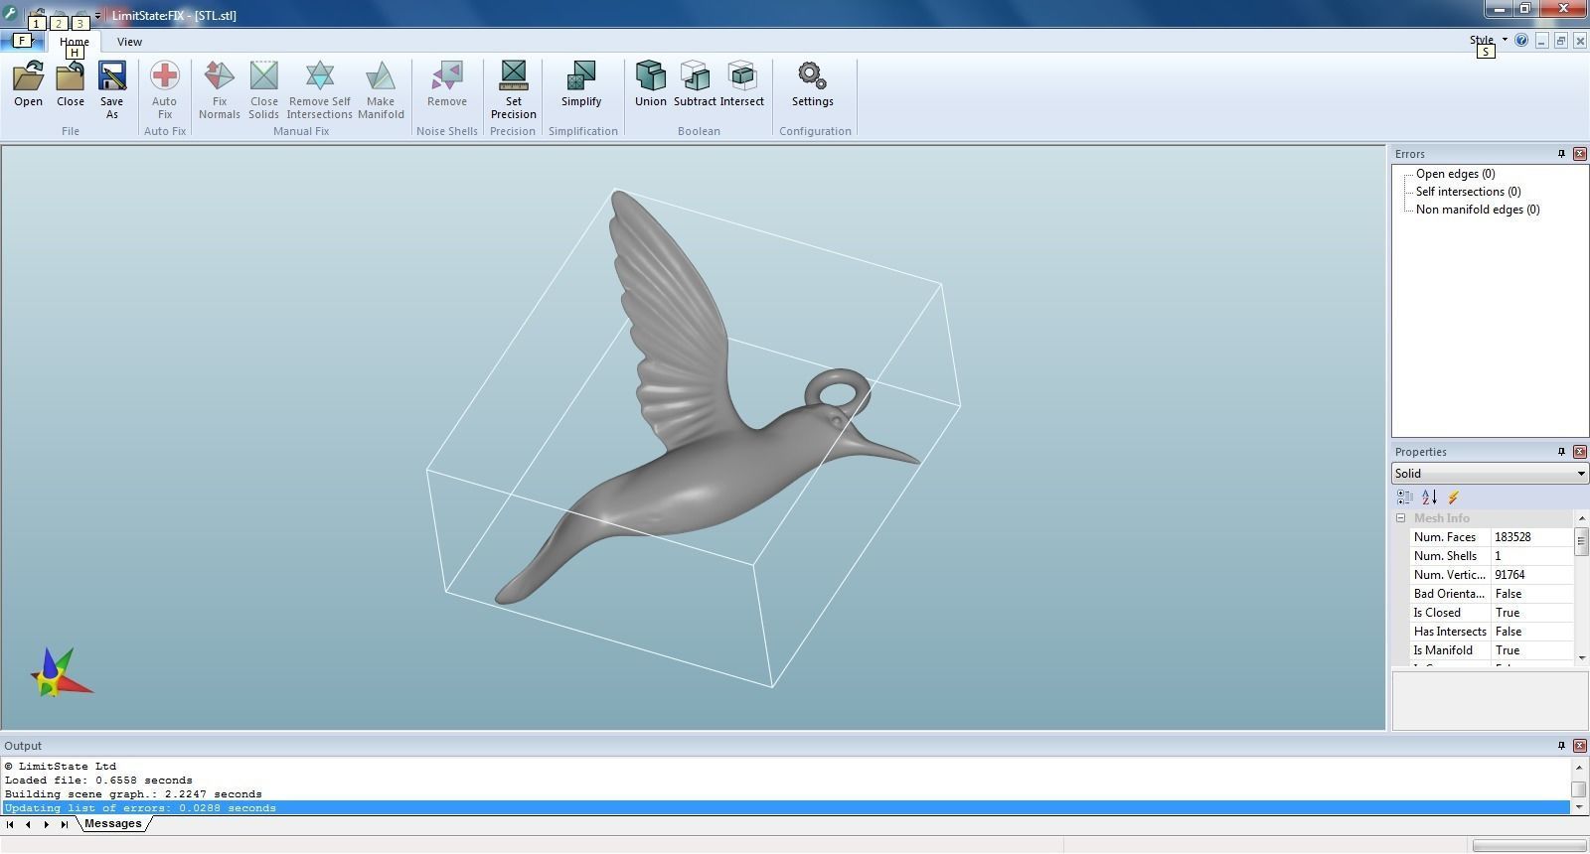Go to last output tab arrow

[x=64, y=824]
